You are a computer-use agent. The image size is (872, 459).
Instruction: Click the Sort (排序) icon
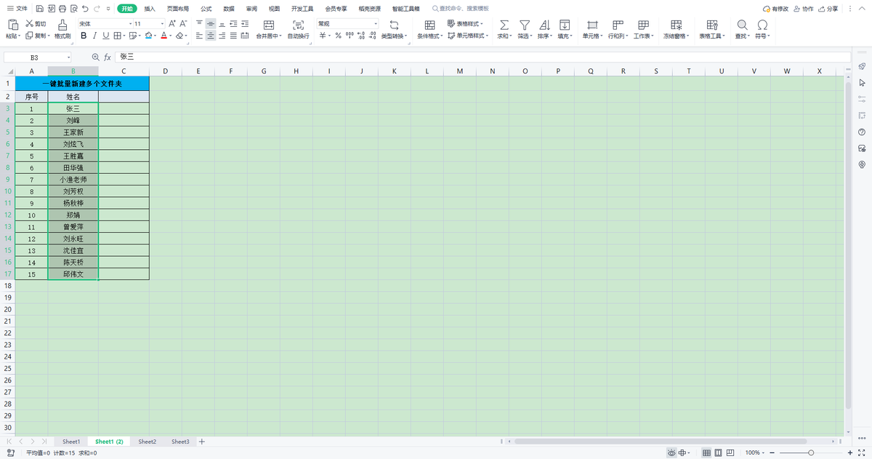(x=544, y=24)
